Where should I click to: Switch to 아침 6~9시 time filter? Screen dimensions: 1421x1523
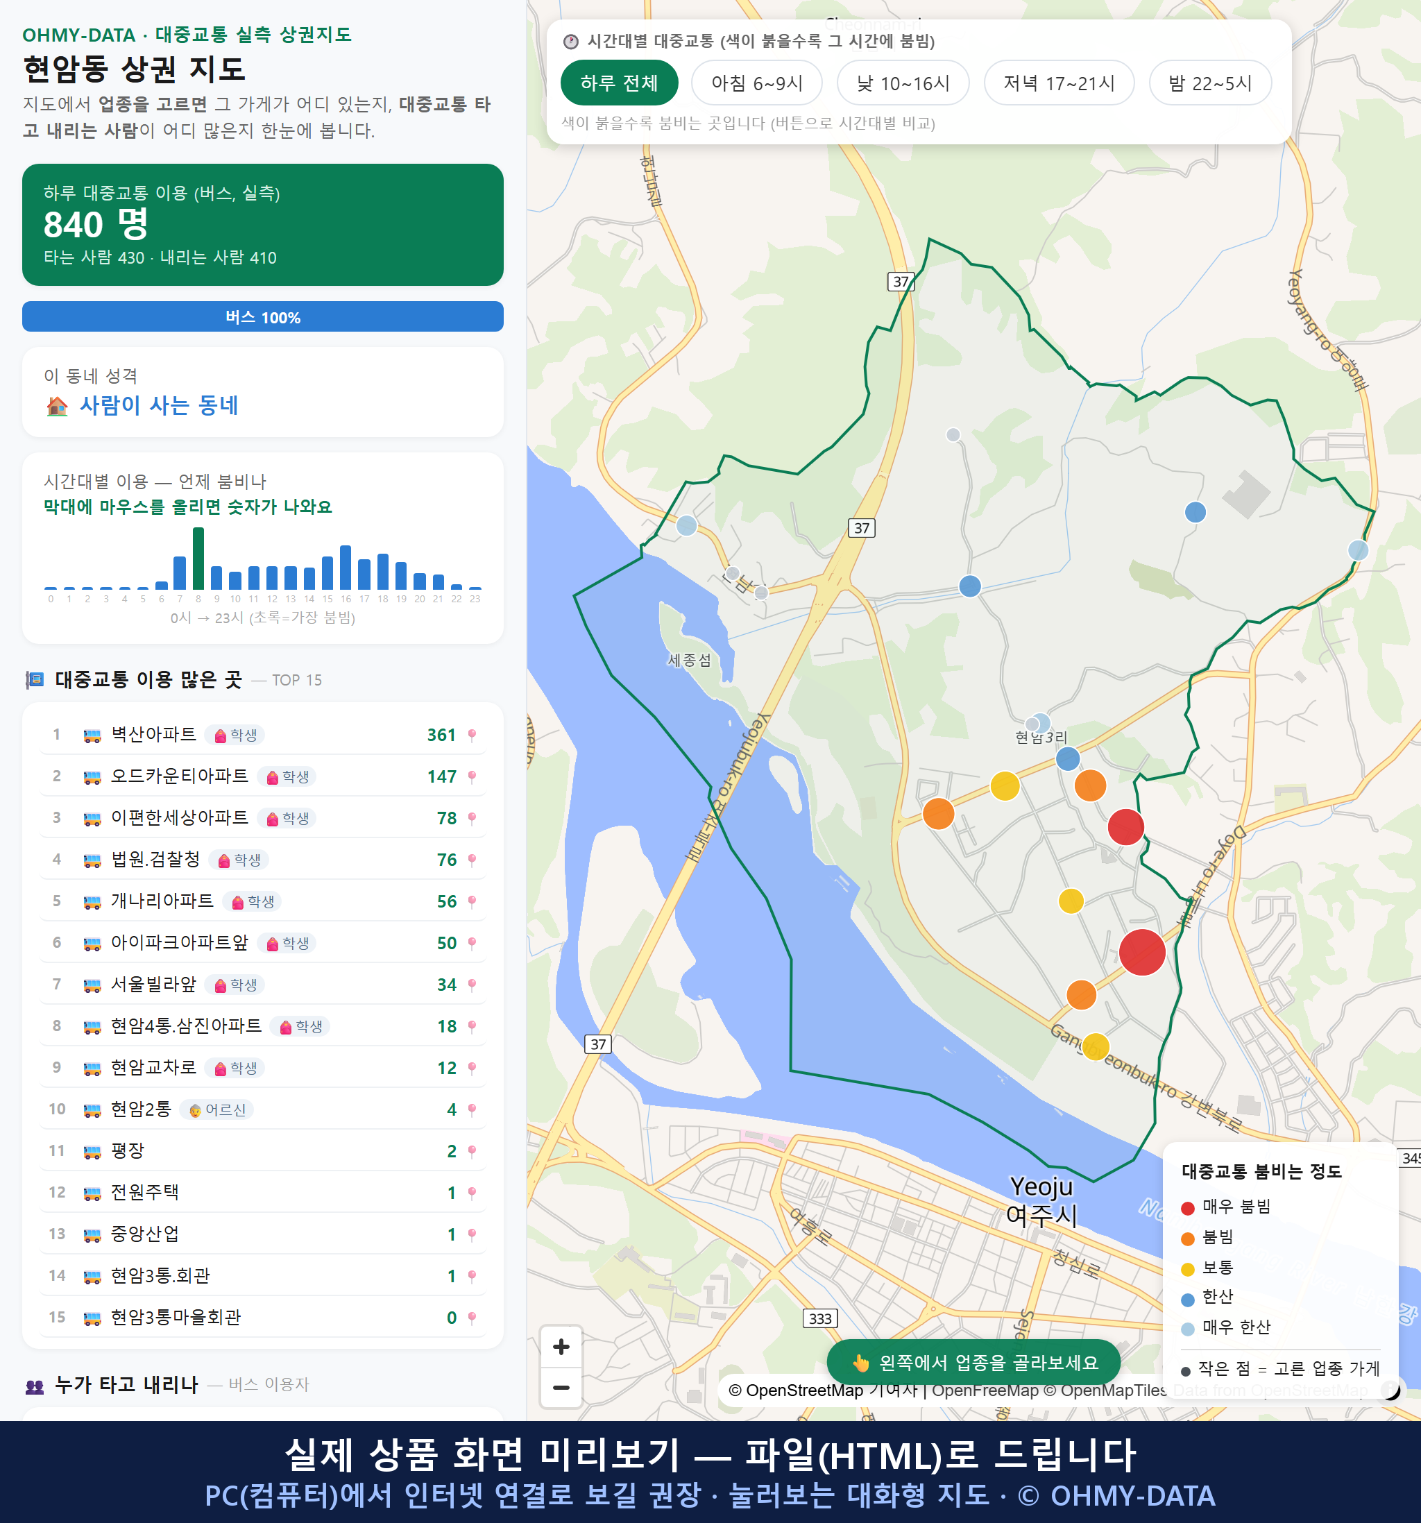pyautogui.click(x=756, y=83)
